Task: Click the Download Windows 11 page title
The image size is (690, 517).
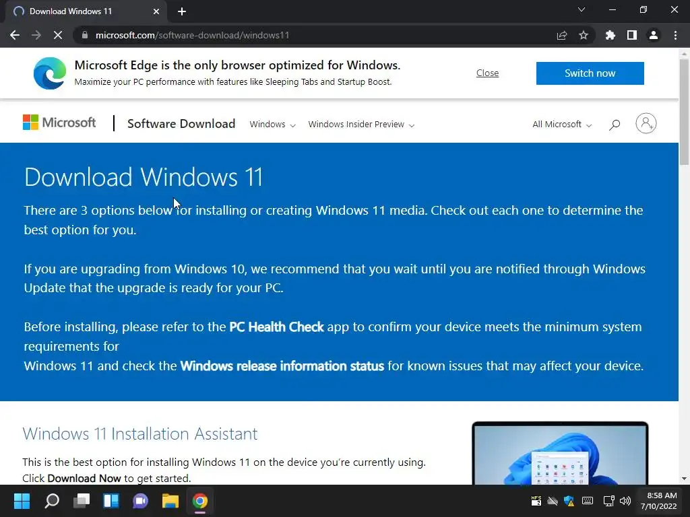Action: coord(144,177)
